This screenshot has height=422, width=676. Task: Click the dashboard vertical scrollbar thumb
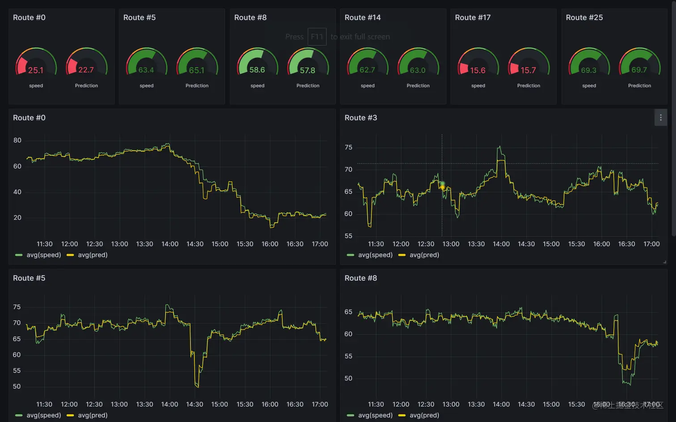[x=674, y=118]
